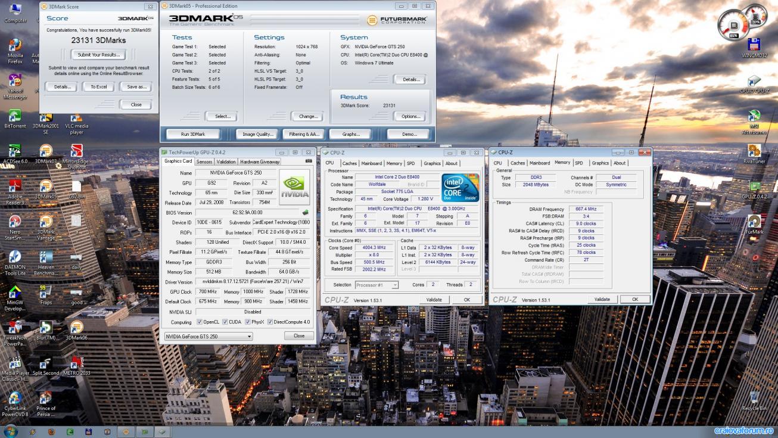778x438 pixels.
Task: Open the MinGW Developer desktop shortcut
Action: (x=15, y=298)
